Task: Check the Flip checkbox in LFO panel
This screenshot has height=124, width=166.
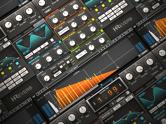Action: [x=52, y=40]
